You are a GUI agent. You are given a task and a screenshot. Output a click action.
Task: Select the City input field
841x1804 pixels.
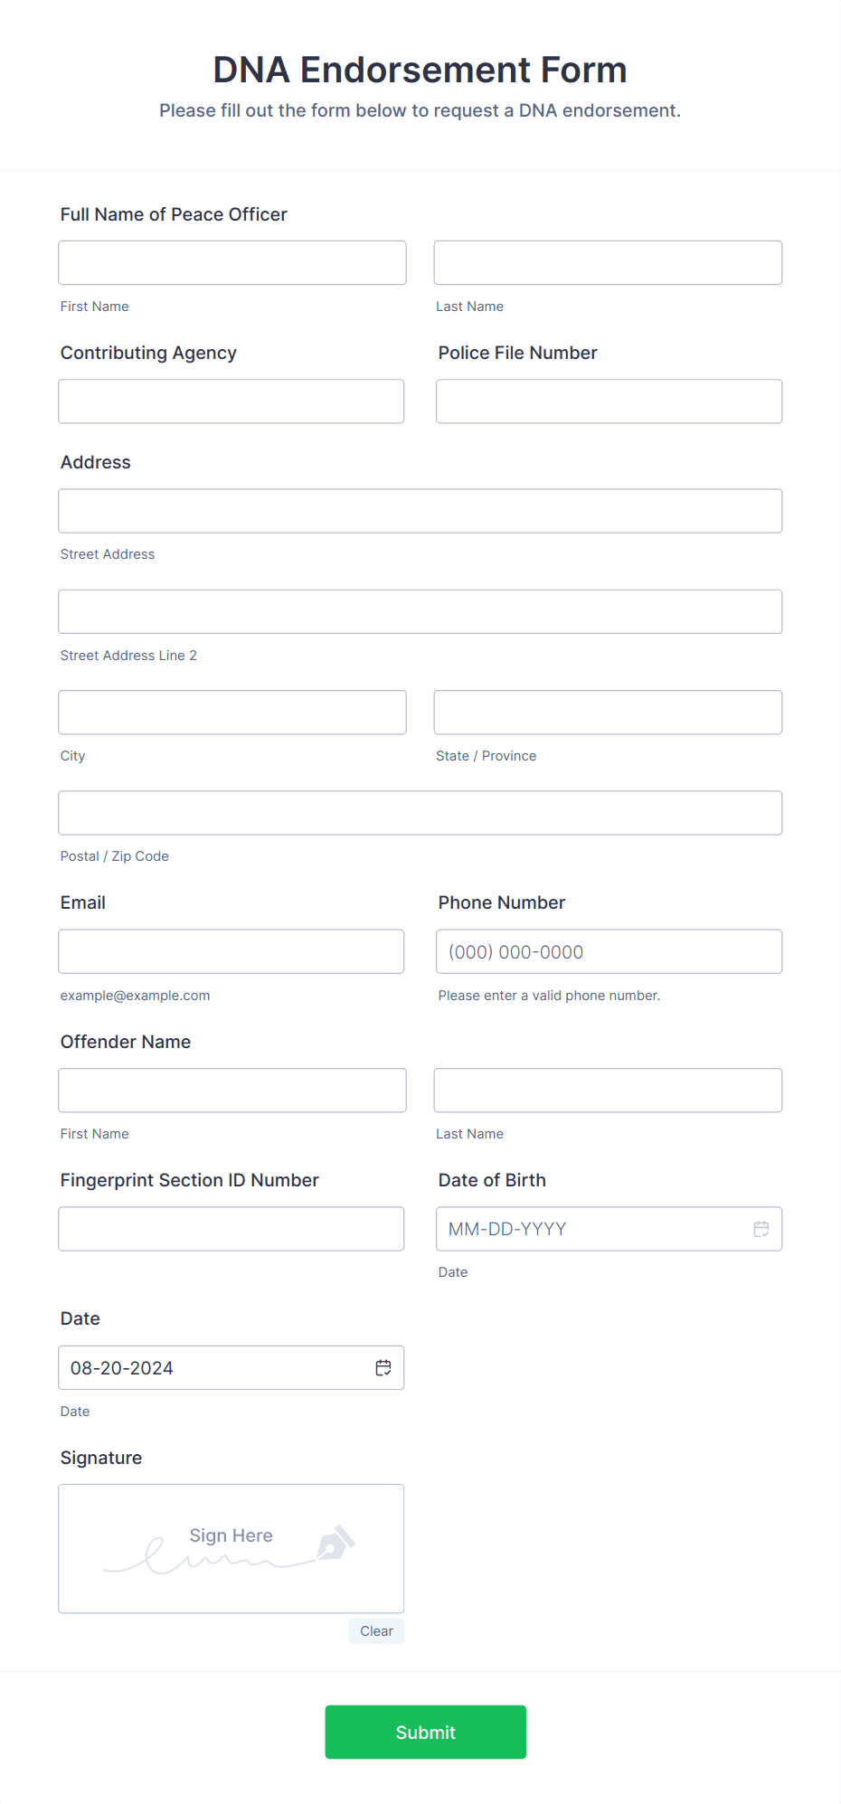232,713
